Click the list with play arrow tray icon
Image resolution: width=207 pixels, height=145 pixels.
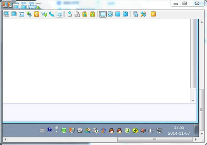pos(96,131)
